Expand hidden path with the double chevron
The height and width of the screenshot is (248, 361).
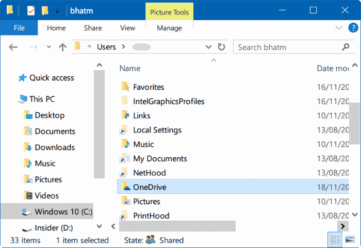(x=89, y=46)
